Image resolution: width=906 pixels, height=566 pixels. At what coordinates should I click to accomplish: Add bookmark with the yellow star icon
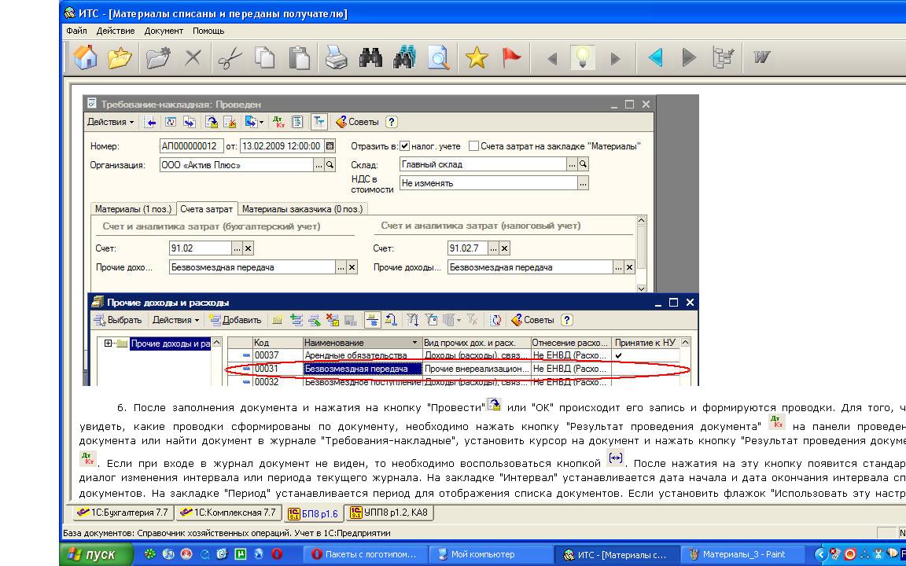coord(477,57)
